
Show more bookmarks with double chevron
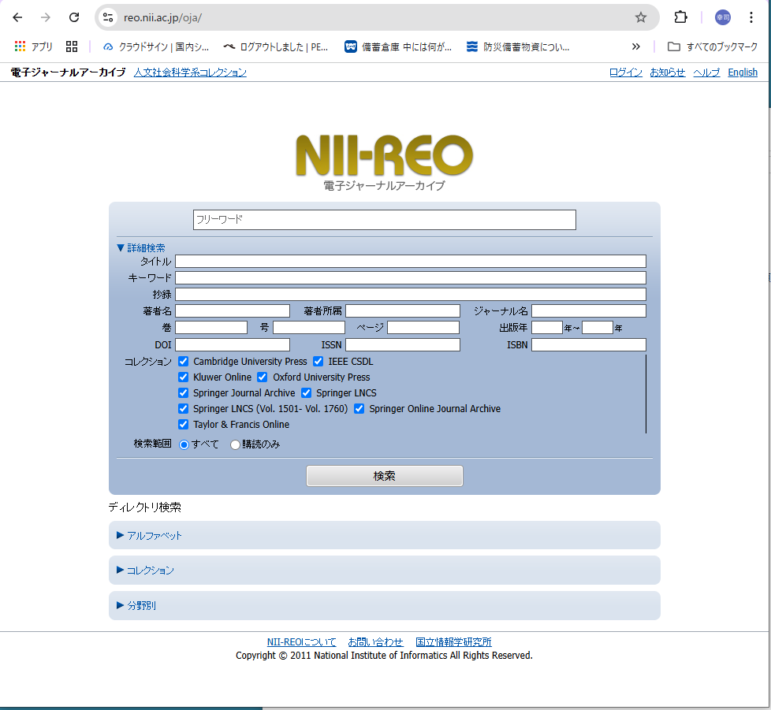(x=635, y=46)
